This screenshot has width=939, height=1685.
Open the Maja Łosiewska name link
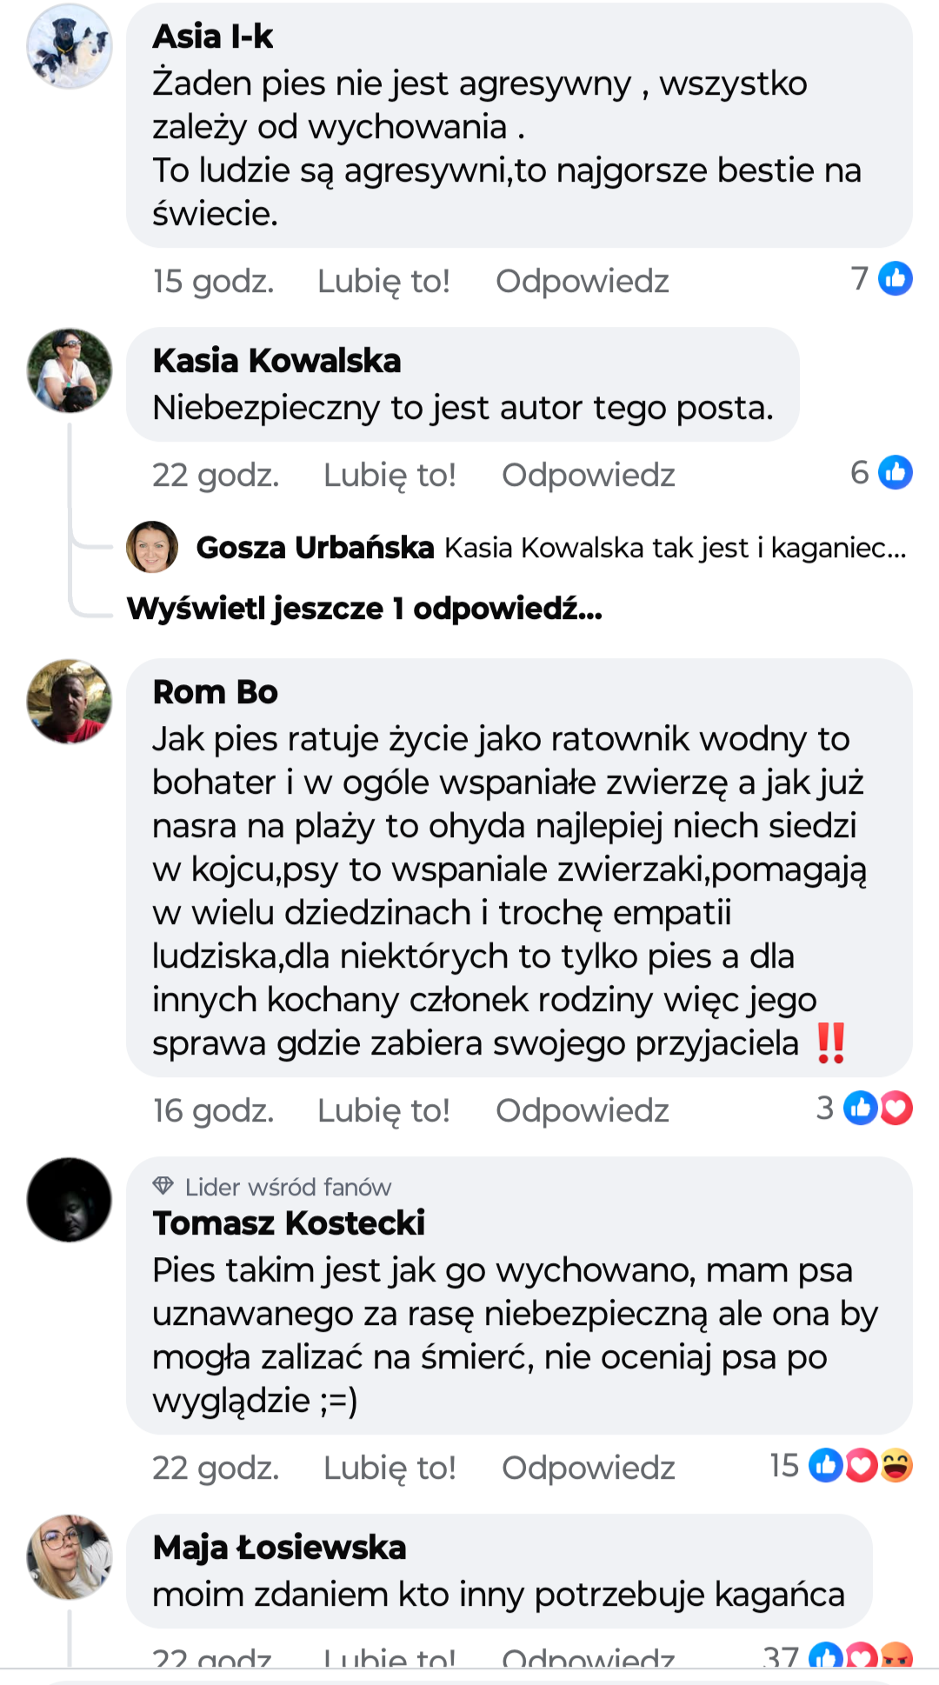279,1548
